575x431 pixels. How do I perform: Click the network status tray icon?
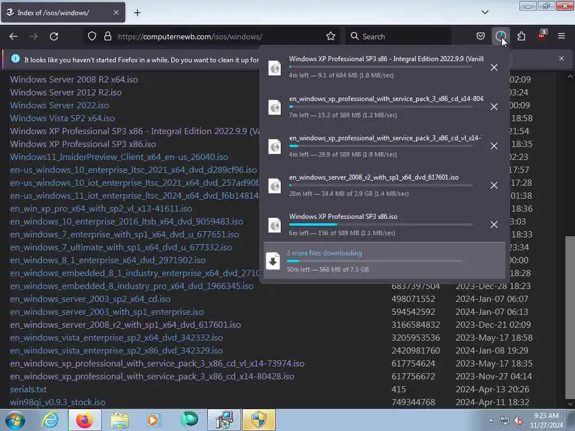pos(505,421)
